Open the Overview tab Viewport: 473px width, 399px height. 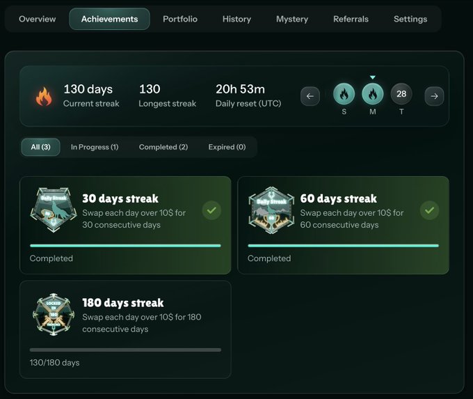tap(37, 19)
